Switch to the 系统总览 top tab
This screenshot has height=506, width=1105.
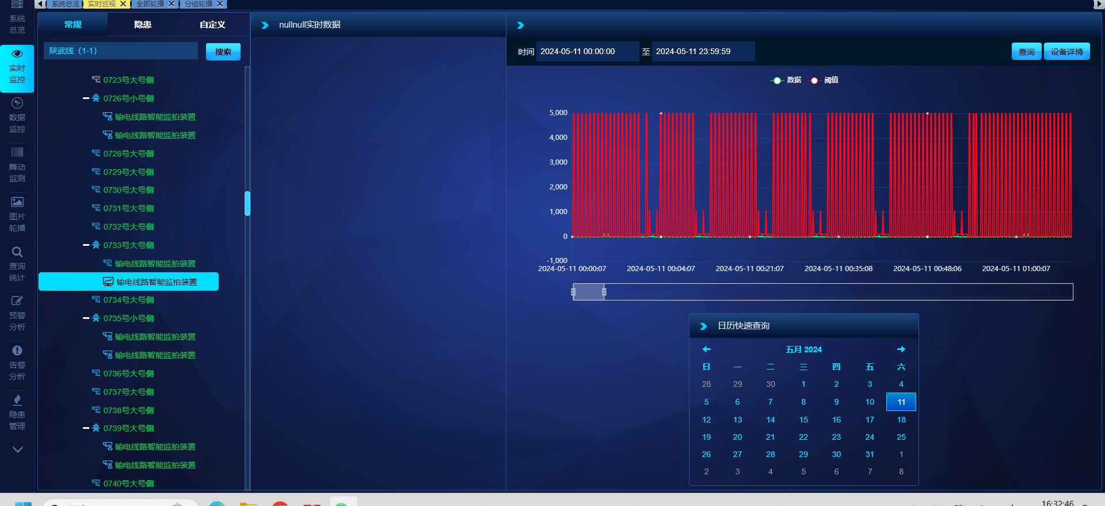click(65, 4)
